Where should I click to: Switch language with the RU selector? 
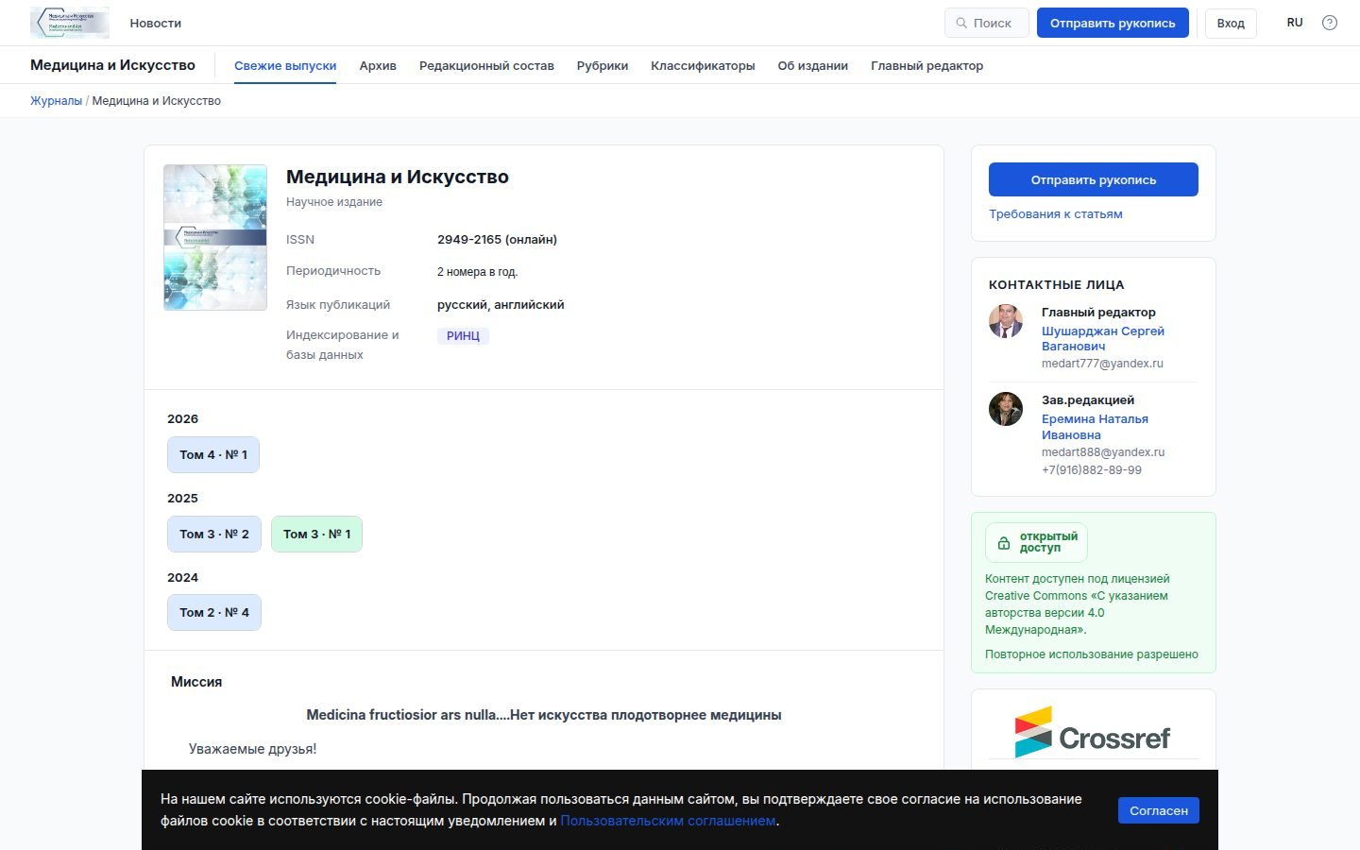1295,23
